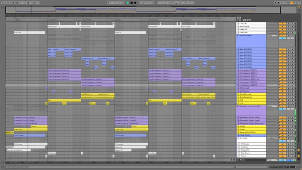Jump to first Drop Part A locator
This screenshot has width=302, height=170.
(x=53, y=20)
